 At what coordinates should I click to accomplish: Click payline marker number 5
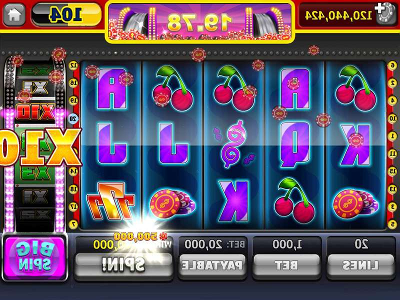(x=392, y=224)
